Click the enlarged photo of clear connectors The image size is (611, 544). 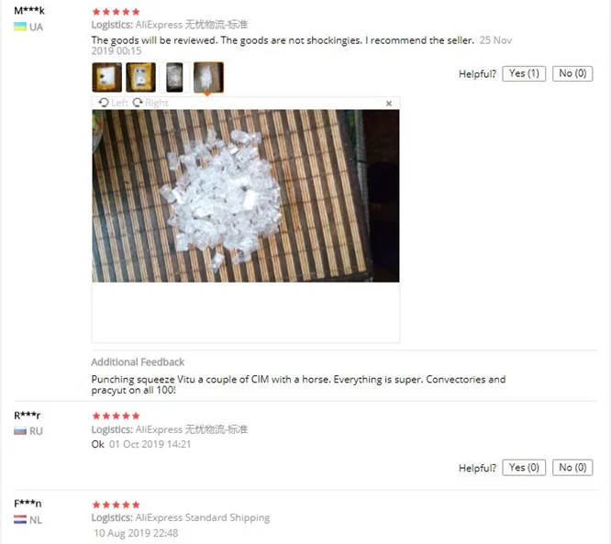pos(246,196)
